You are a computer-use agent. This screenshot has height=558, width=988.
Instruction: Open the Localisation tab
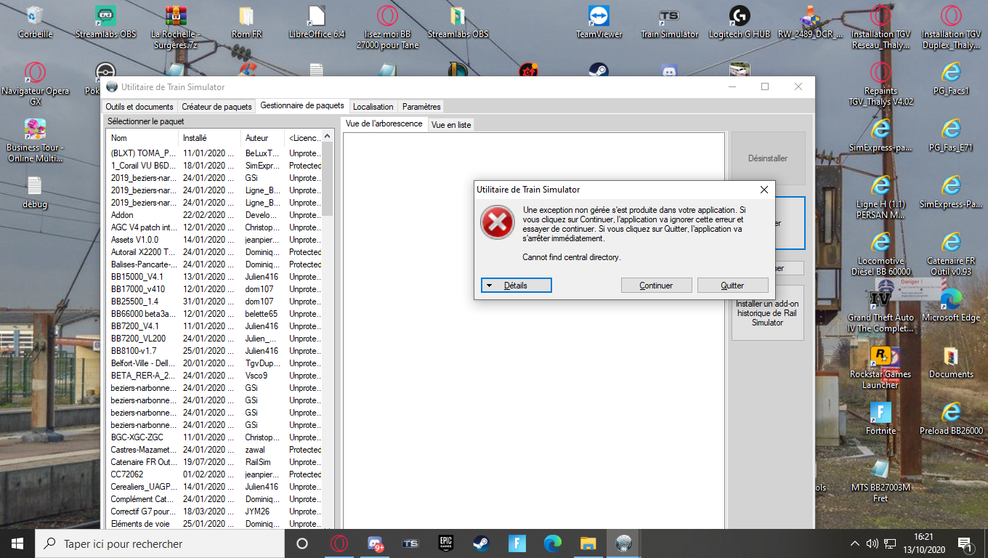click(373, 107)
